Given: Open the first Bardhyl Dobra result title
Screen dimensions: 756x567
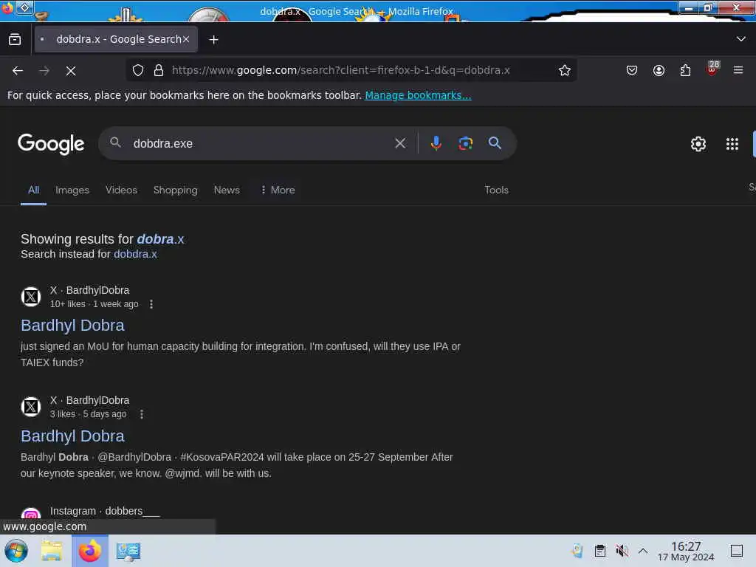Looking at the screenshot, I should tap(73, 326).
